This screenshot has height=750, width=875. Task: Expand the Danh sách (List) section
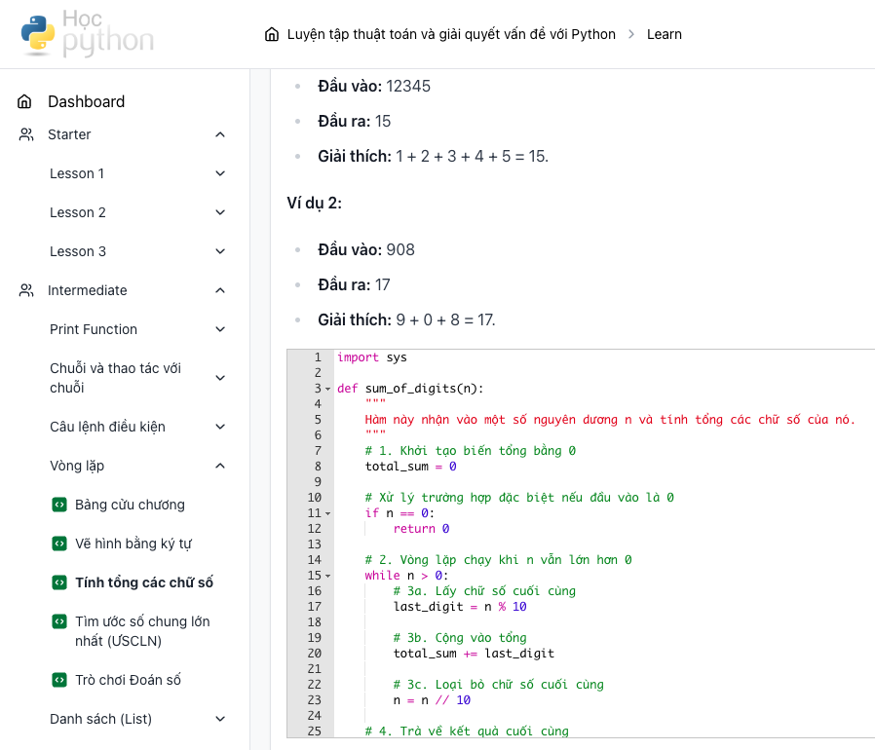(220, 719)
